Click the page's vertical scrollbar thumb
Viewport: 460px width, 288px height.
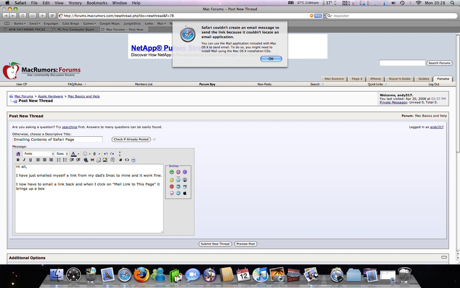pos(458,93)
